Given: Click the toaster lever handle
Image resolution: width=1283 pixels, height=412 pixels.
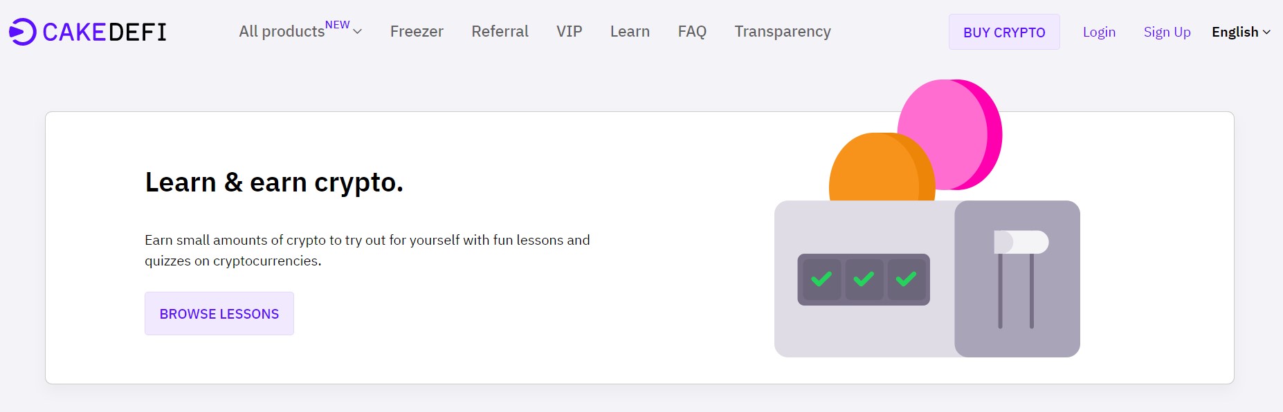Looking at the screenshot, I should tap(1021, 242).
